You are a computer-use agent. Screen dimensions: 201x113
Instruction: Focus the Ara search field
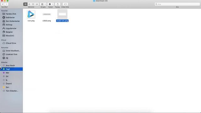[177, 4]
